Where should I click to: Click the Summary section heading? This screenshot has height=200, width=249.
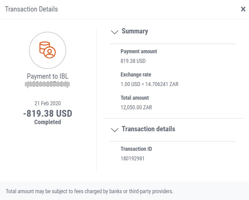[x=135, y=31]
